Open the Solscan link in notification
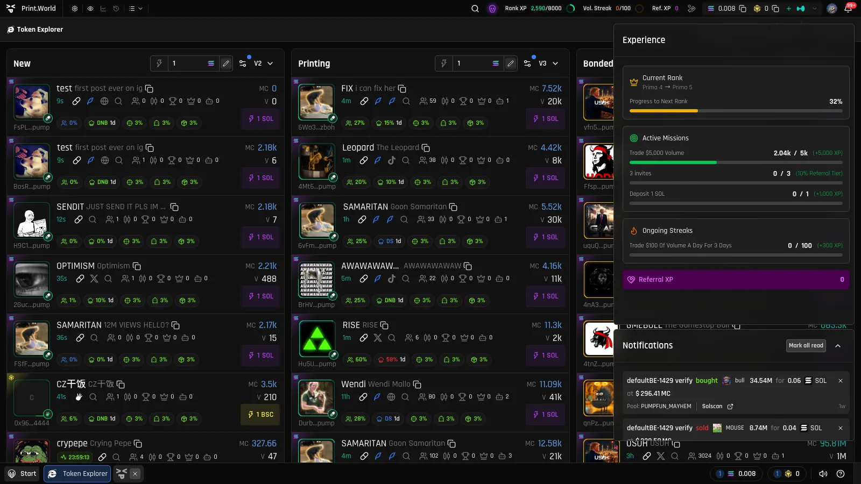The width and height of the screenshot is (861, 484). click(717, 407)
